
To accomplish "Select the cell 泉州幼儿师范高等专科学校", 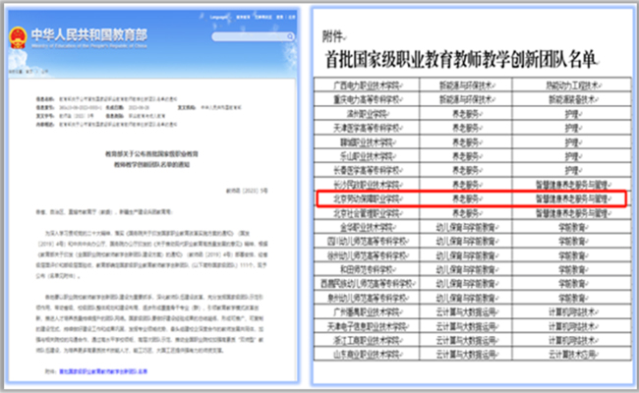I will tap(367, 298).
